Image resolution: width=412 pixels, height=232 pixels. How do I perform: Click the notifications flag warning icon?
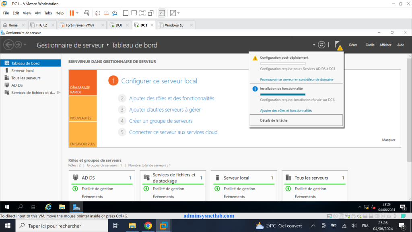pyautogui.click(x=338, y=45)
